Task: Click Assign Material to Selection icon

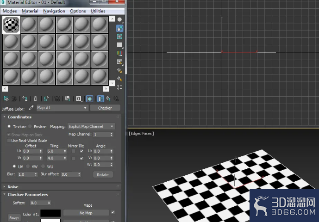Action: coord(25,99)
